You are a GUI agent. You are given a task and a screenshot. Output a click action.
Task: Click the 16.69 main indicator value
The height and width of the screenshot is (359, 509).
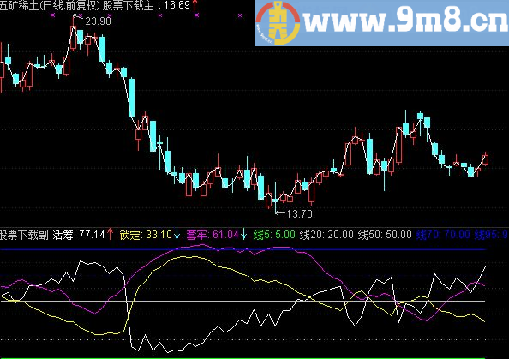(177, 5)
